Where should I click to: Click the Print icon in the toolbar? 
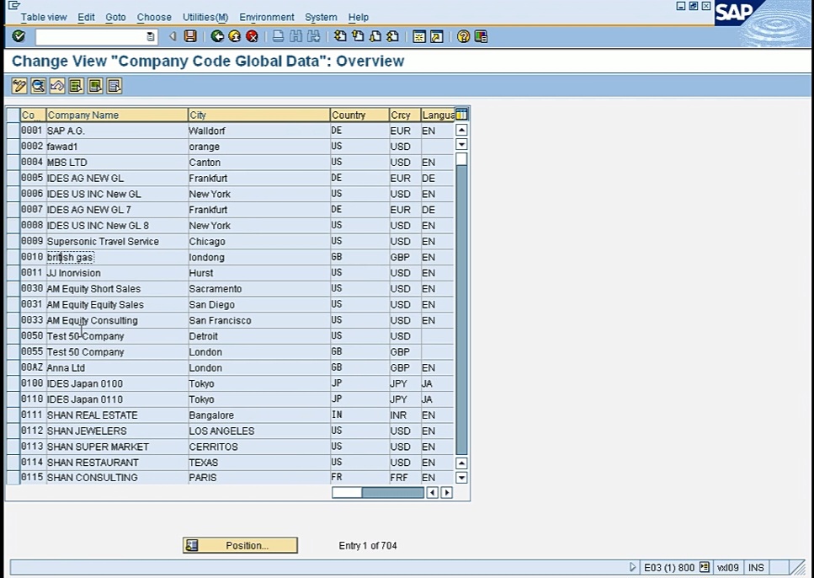pyautogui.click(x=279, y=36)
